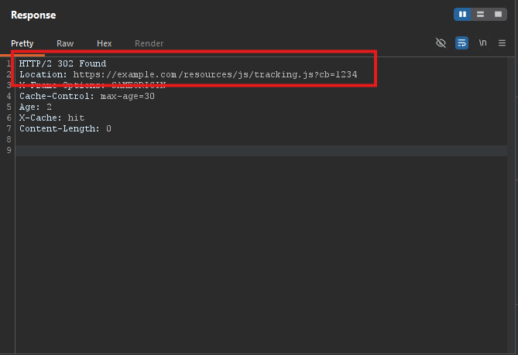Select the side-by-side split layout icon
Image resolution: width=518 pixels, height=355 pixels.
point(462,14)
